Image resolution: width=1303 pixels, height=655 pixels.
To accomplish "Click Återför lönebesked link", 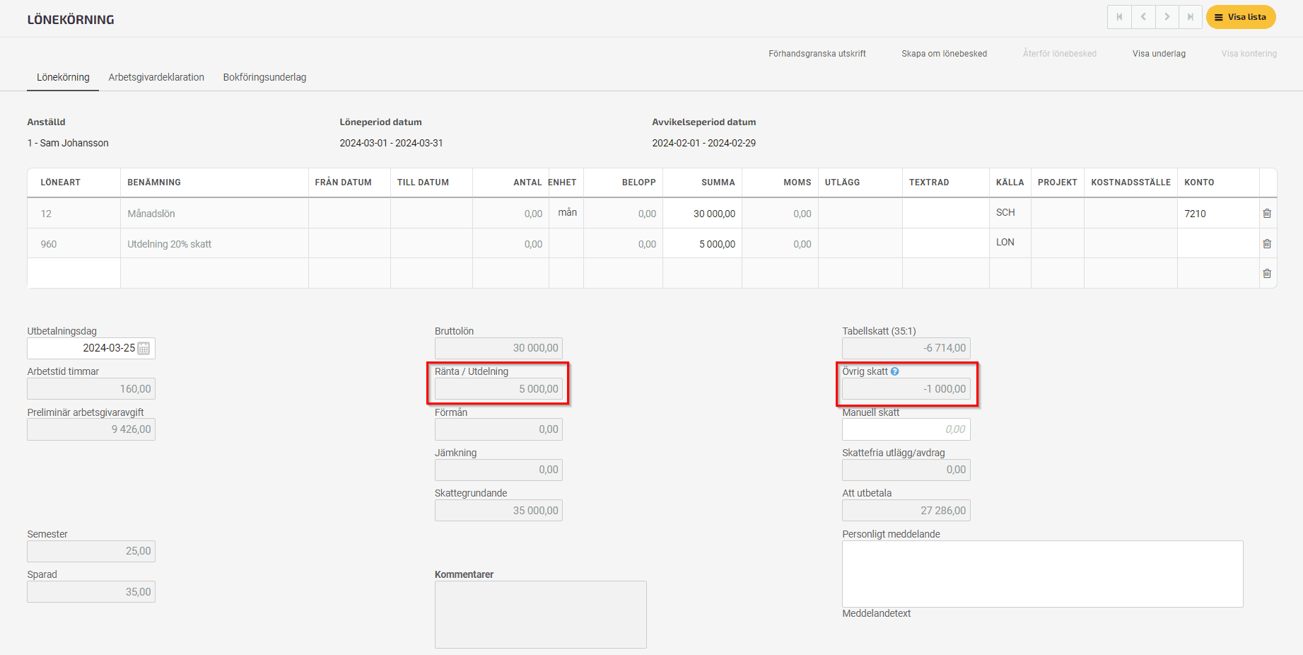I will (1060, 54).
